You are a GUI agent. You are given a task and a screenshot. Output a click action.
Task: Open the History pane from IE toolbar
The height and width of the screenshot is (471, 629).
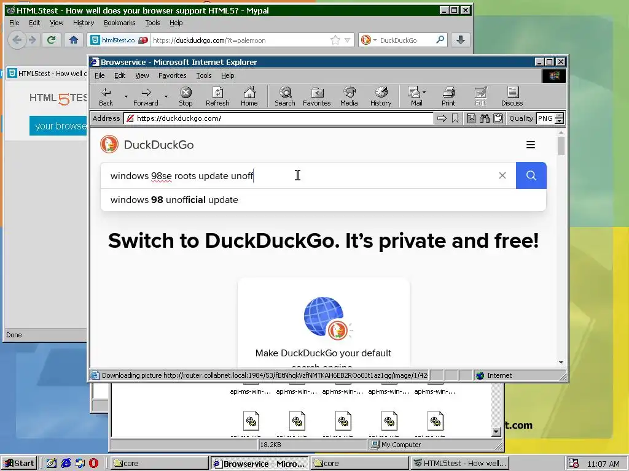coord(381,97)
